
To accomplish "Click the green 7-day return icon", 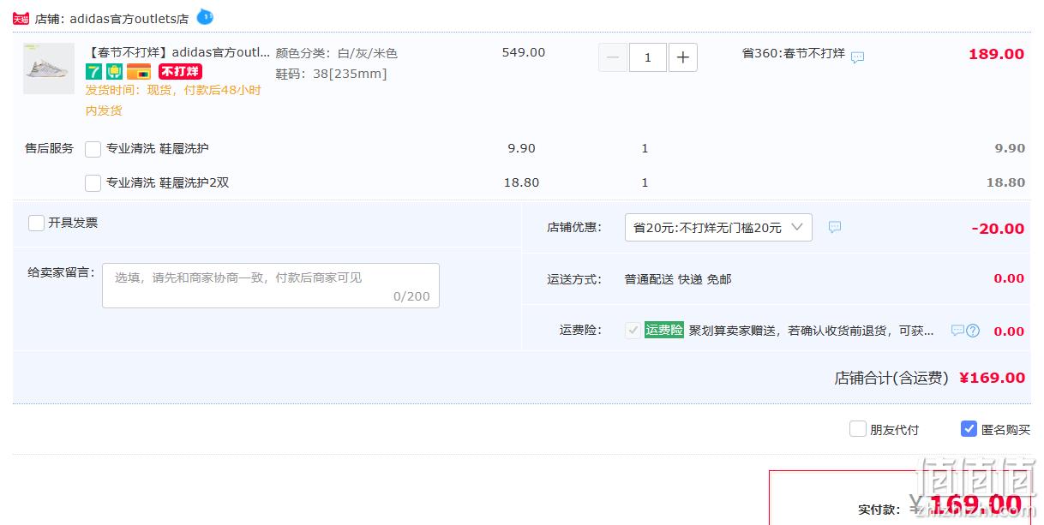I will point(93,72).
